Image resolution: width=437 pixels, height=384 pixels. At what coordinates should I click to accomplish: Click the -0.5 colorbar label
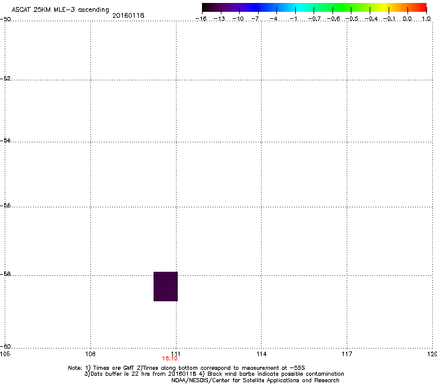point(352,19)
